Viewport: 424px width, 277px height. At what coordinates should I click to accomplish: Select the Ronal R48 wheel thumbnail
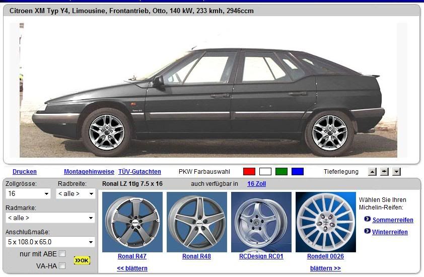(197, 222)
